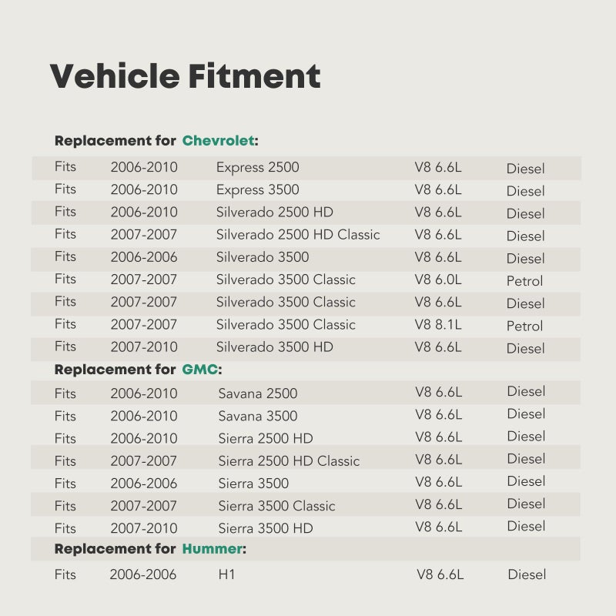The height and width of the screenshot is (616, 616).
Task: Click the Vehicle Fitment heading
Action: click(x=185, y=76)
